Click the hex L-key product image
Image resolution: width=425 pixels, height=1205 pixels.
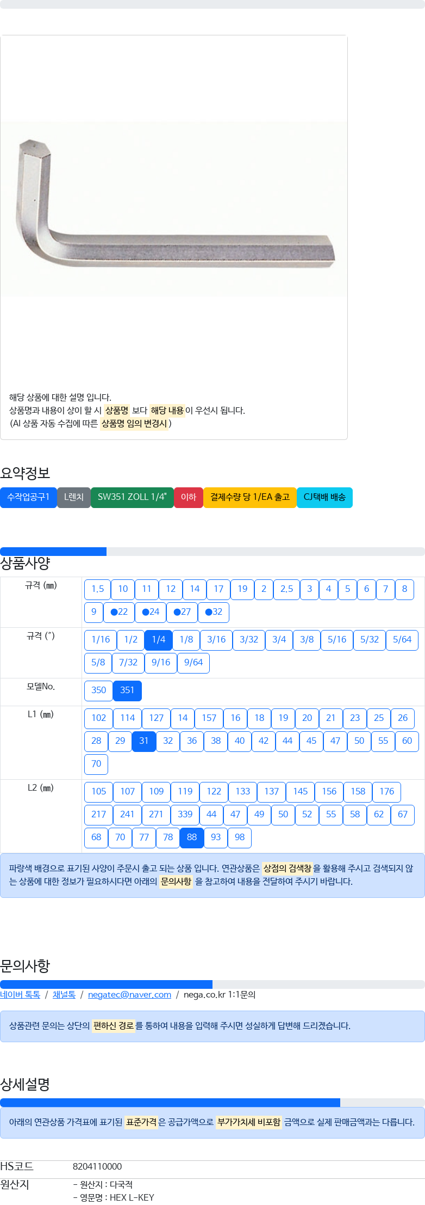click(x=174, y=209)
